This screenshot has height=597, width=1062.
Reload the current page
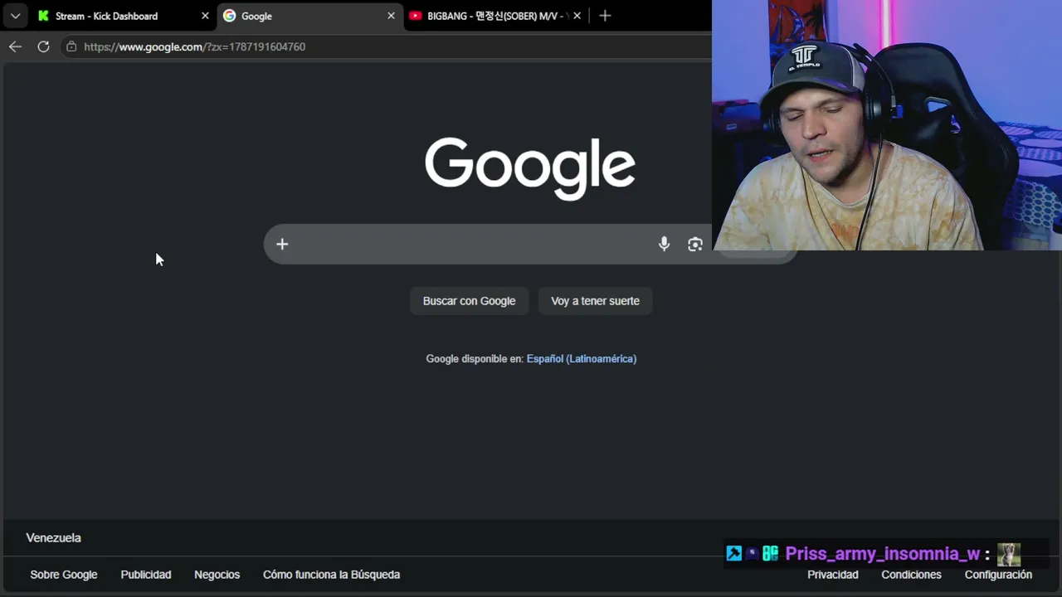(43, 46)
